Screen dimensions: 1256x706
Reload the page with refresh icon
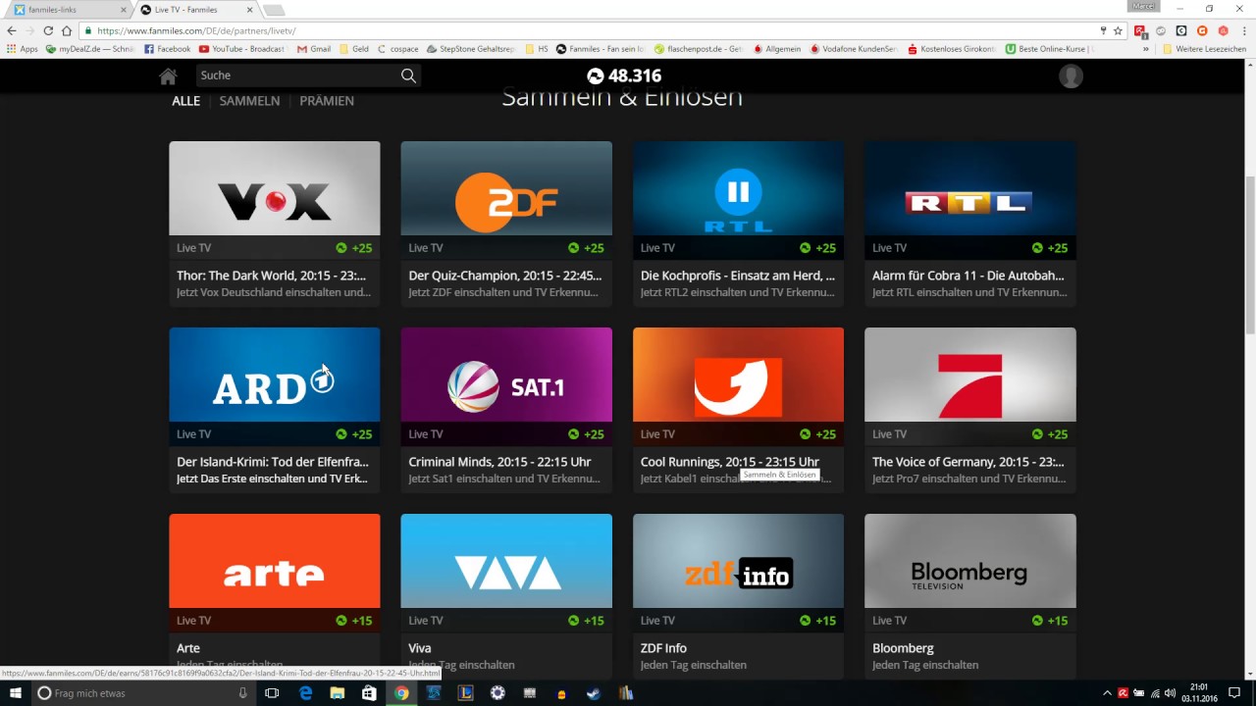48,30
